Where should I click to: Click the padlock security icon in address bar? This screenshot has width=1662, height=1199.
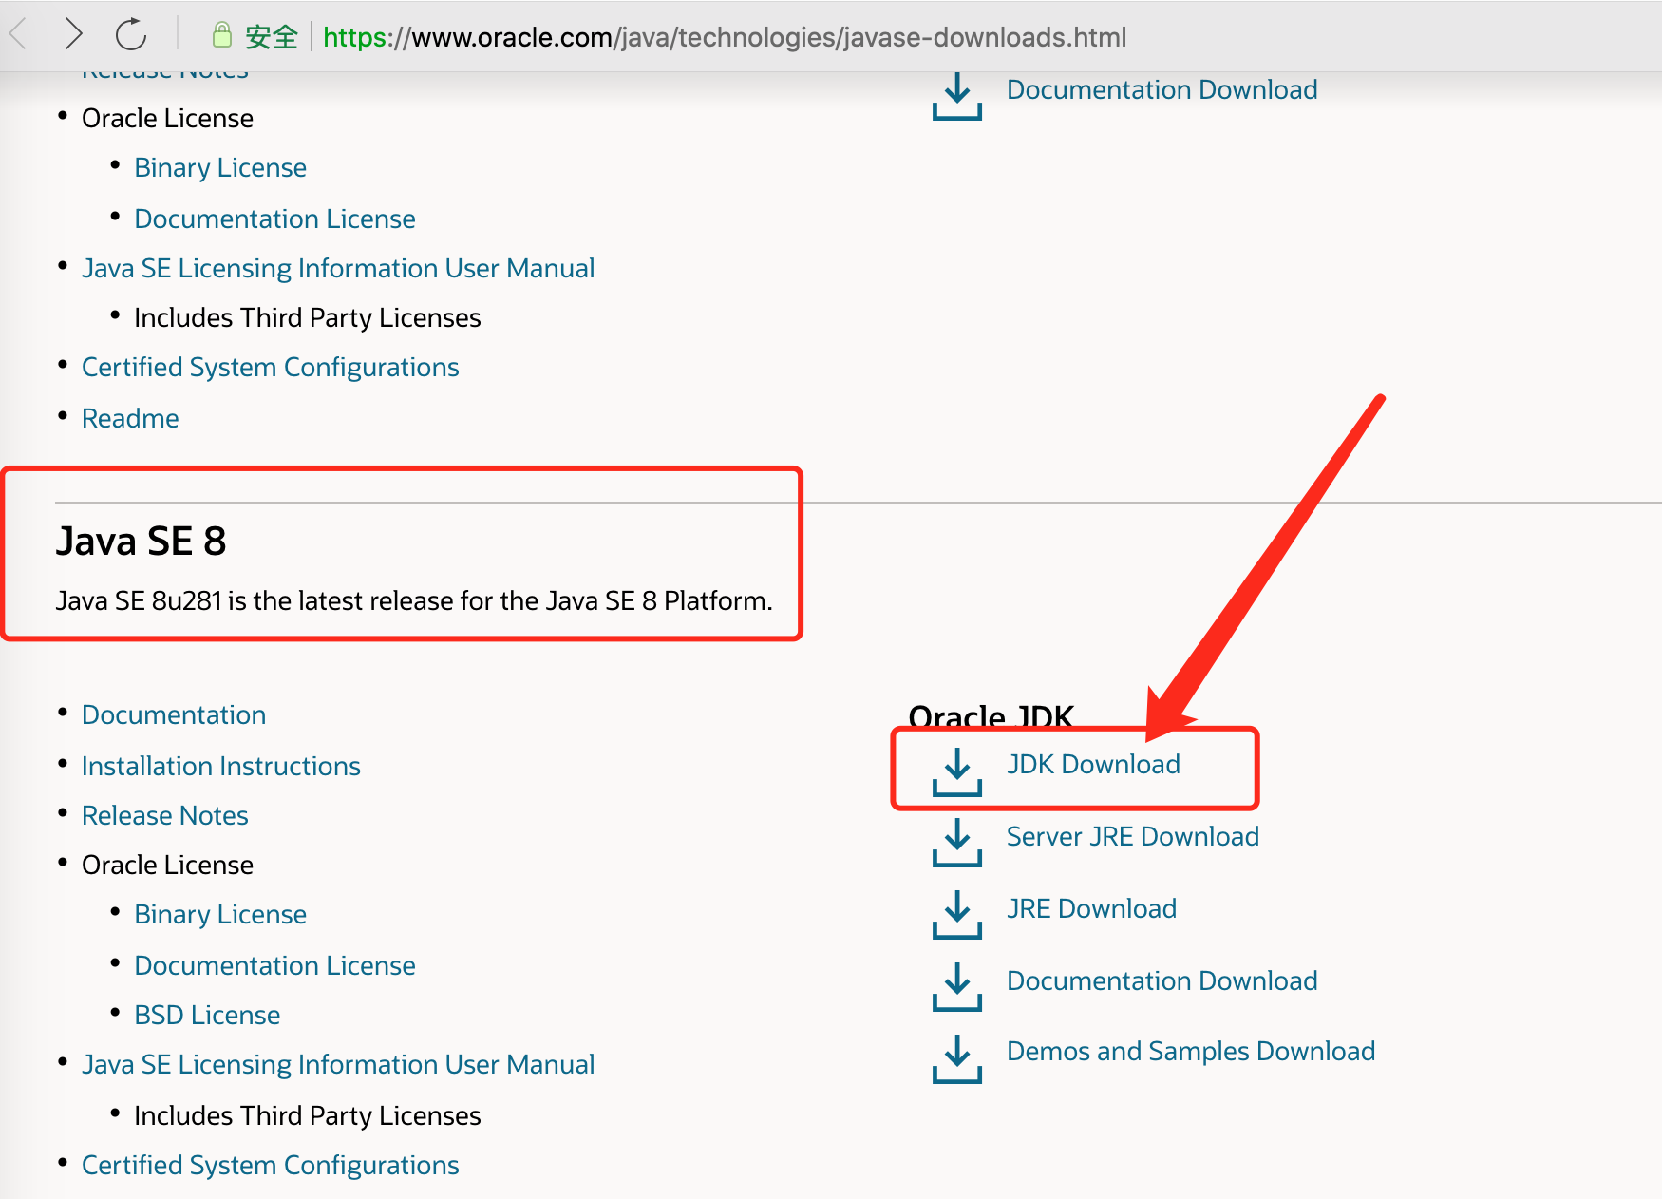coord(221,35)
